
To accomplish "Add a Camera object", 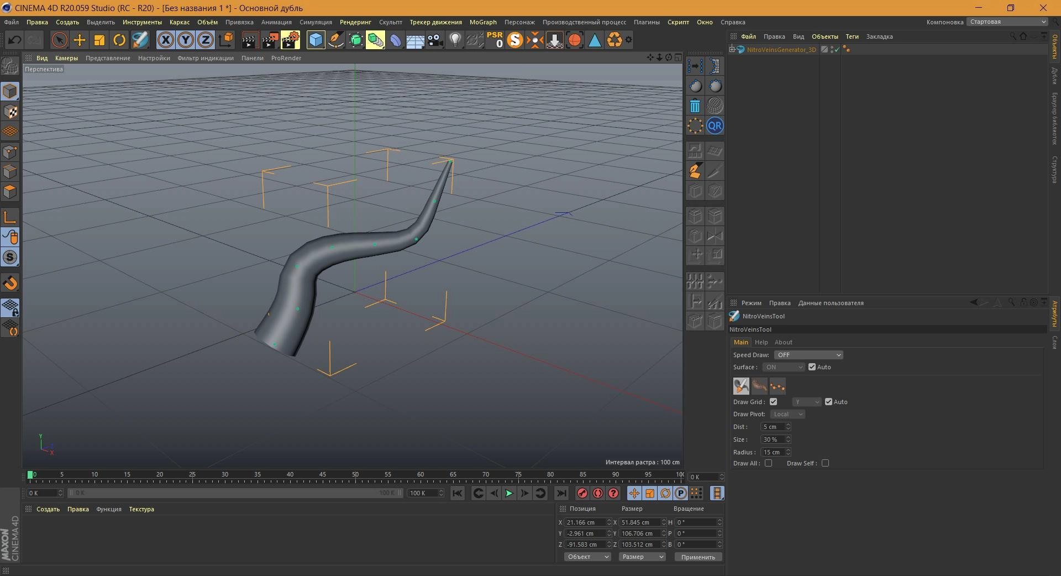I will click(x=435, y=40).
